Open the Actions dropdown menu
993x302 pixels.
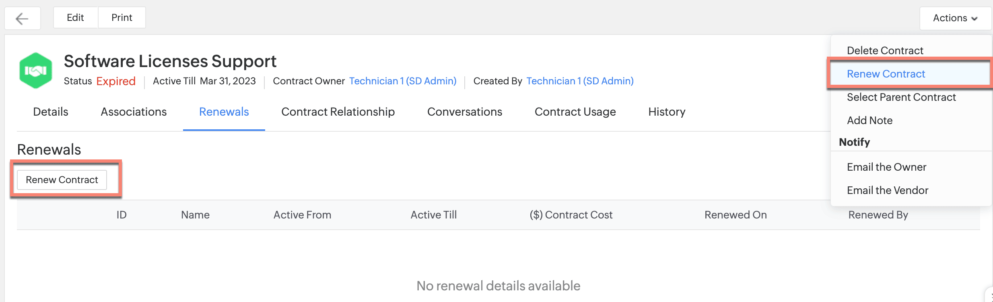tap(955, 18)
